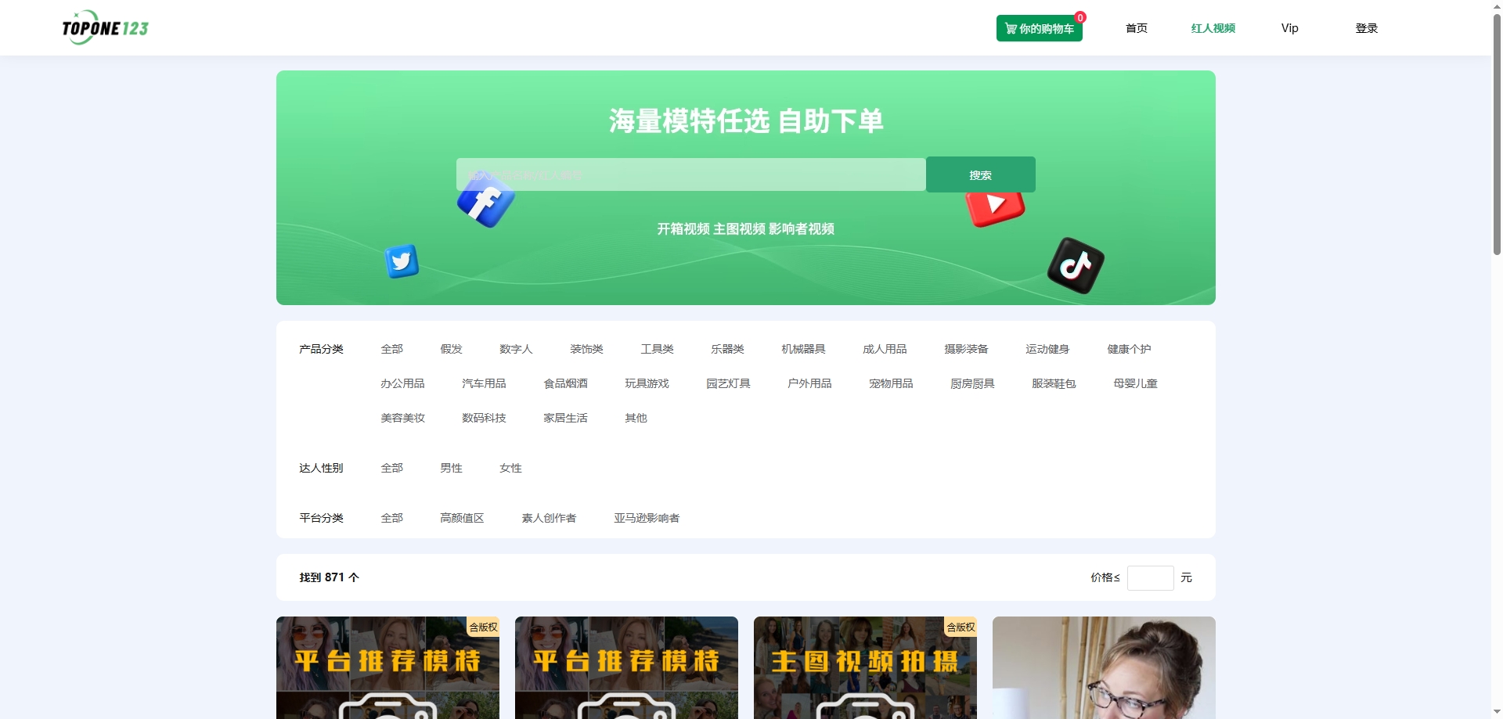The image size is (1503, 719).
Task: Filter by 假发 category
Action: (x=451, y=349)
